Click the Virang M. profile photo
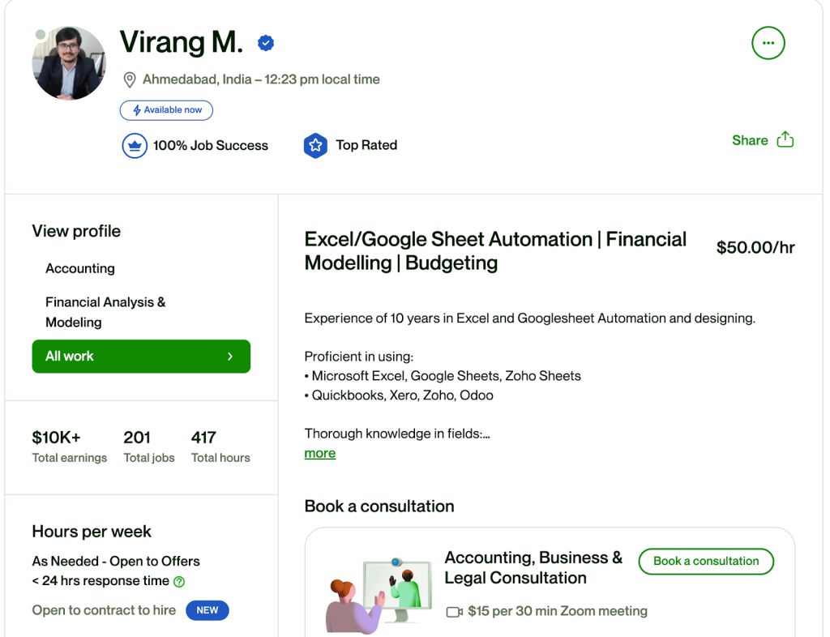Image resolution: width=830 pixels, height=637 pixels. (69, 63)
